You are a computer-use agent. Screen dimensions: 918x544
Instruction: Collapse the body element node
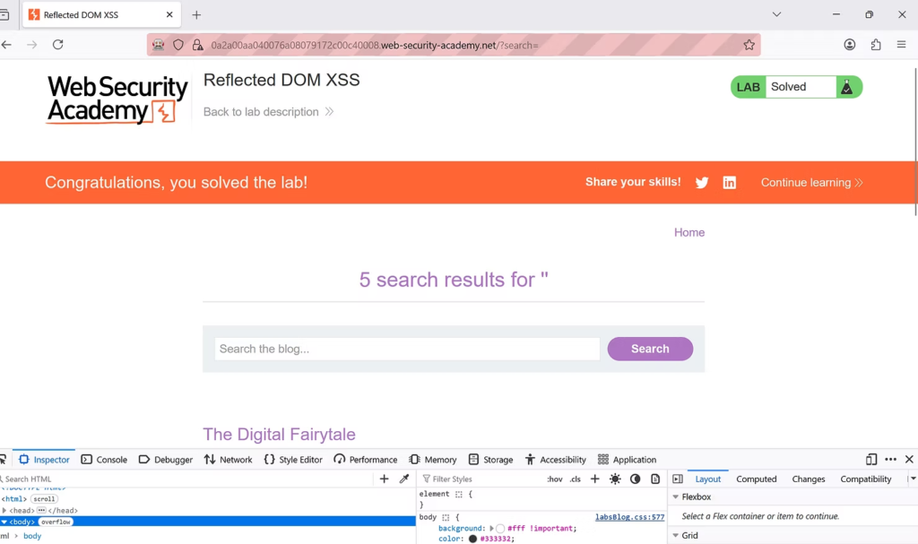(x=4, y=522)
